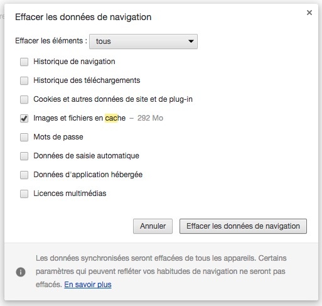The image size is (322, 306).
Task: Click Effacer les données de navigation button
Action: [x=243, y=226]
